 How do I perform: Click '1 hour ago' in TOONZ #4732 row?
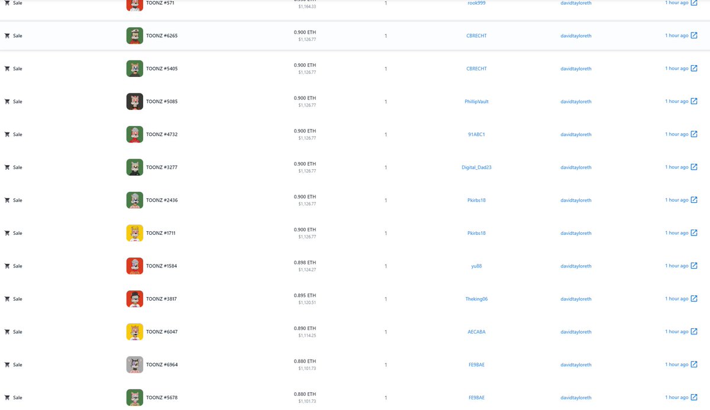(x=676, y=134)
